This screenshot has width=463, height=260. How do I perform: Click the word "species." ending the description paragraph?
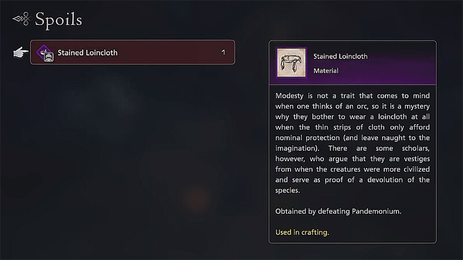[288, 190]
